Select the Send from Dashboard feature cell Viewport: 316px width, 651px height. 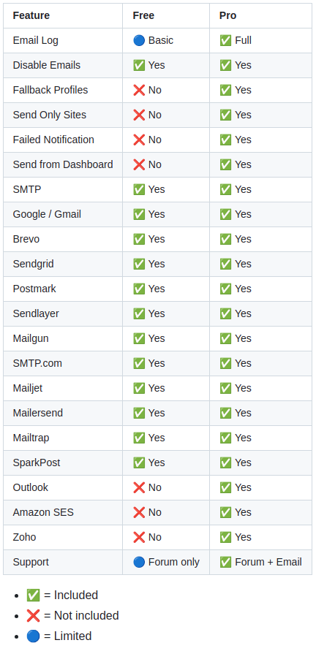coord(63,165)
